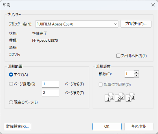Click the FF Apeos C5570 type text
158x134 pixels.
pyautogui.click(x=45, y=41)
